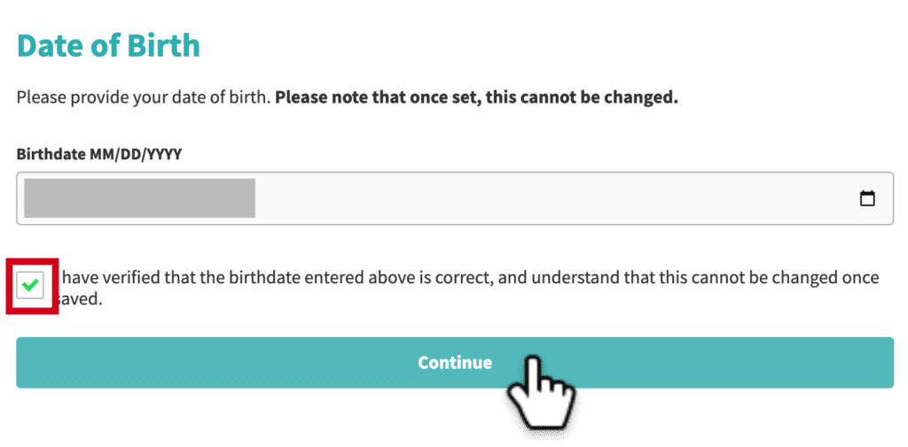Untick the birthdate verification checkbox
The height and width of the screenshot is (447, 908).
[30, 285]
